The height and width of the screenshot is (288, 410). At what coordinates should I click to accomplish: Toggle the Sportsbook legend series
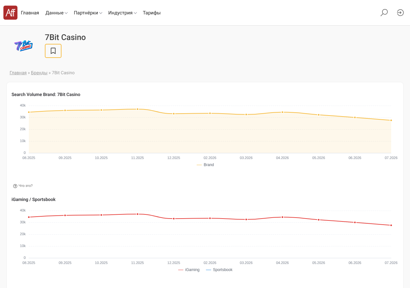point(219,270)
